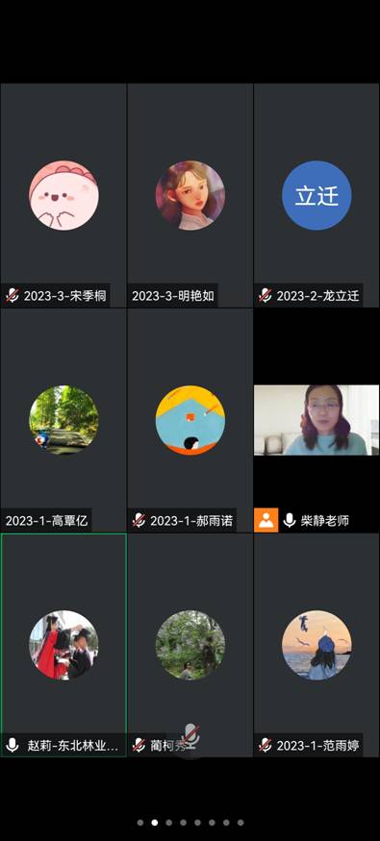Viewport: 380px width, 841px height.
Task: Select girl portrait avatar of 明艳如
Action: tap(190, 195)
